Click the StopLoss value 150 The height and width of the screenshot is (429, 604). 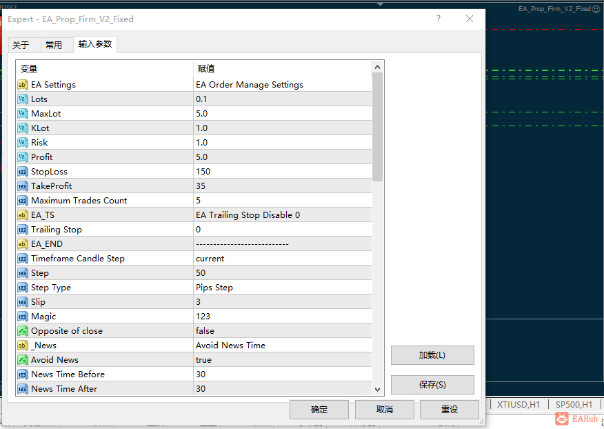[203, 172]
